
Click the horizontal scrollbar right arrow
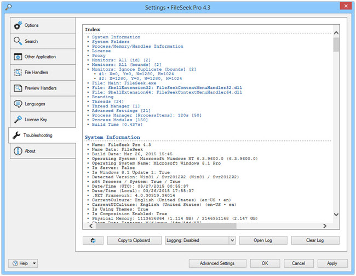(x=325, y=226)
